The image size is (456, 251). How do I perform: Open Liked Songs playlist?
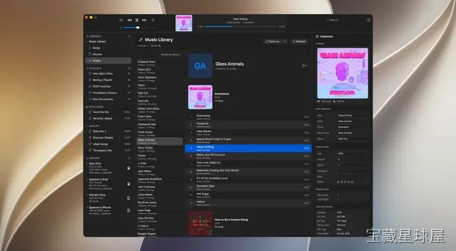point(108,144)
